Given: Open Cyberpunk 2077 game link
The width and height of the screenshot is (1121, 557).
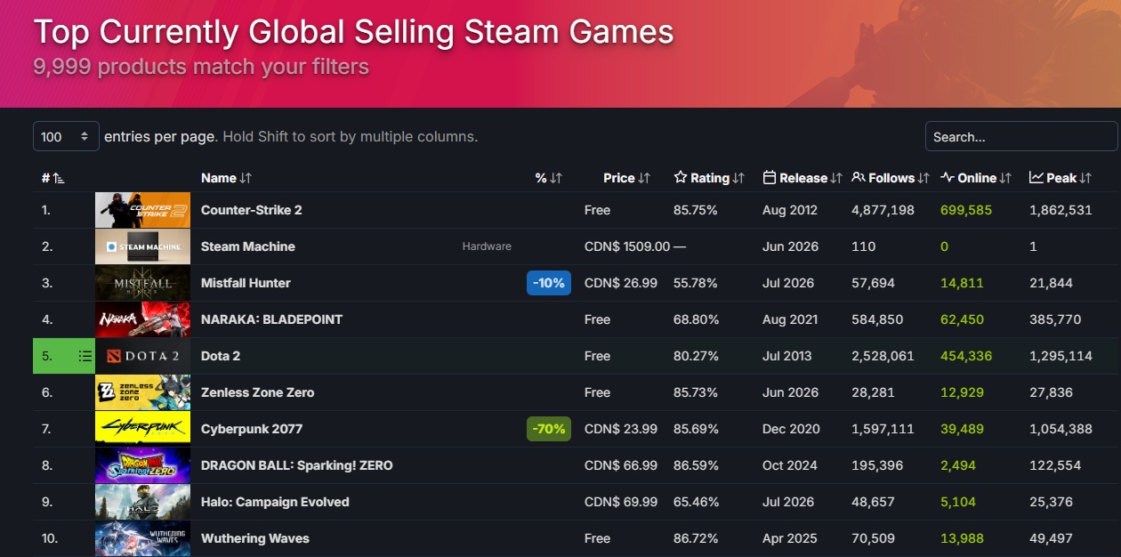Looking at the screenshot, I should [252, 429].
